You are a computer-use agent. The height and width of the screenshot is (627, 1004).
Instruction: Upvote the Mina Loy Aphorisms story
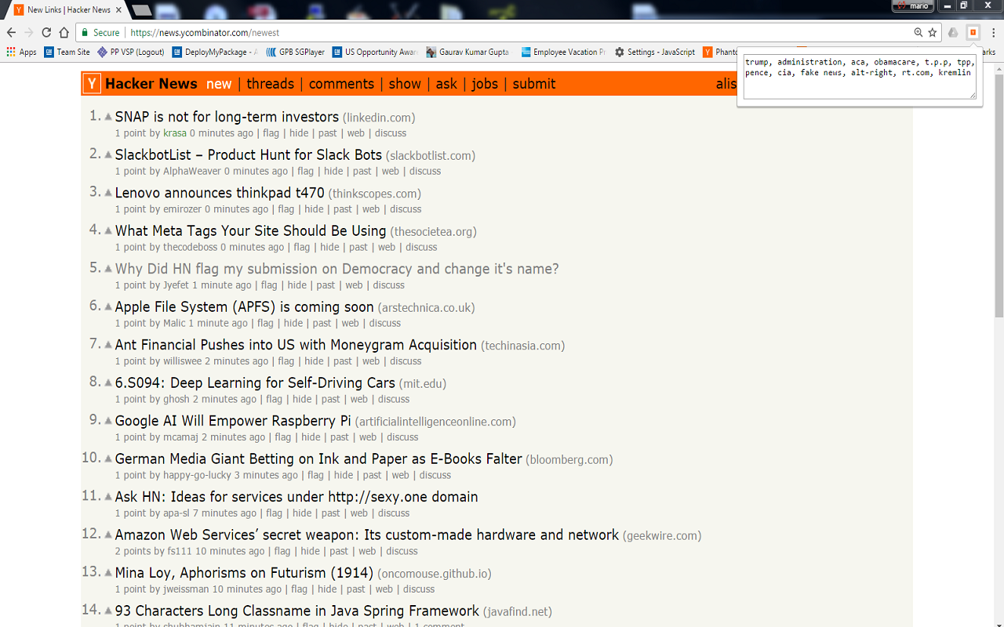coord(108,573)
